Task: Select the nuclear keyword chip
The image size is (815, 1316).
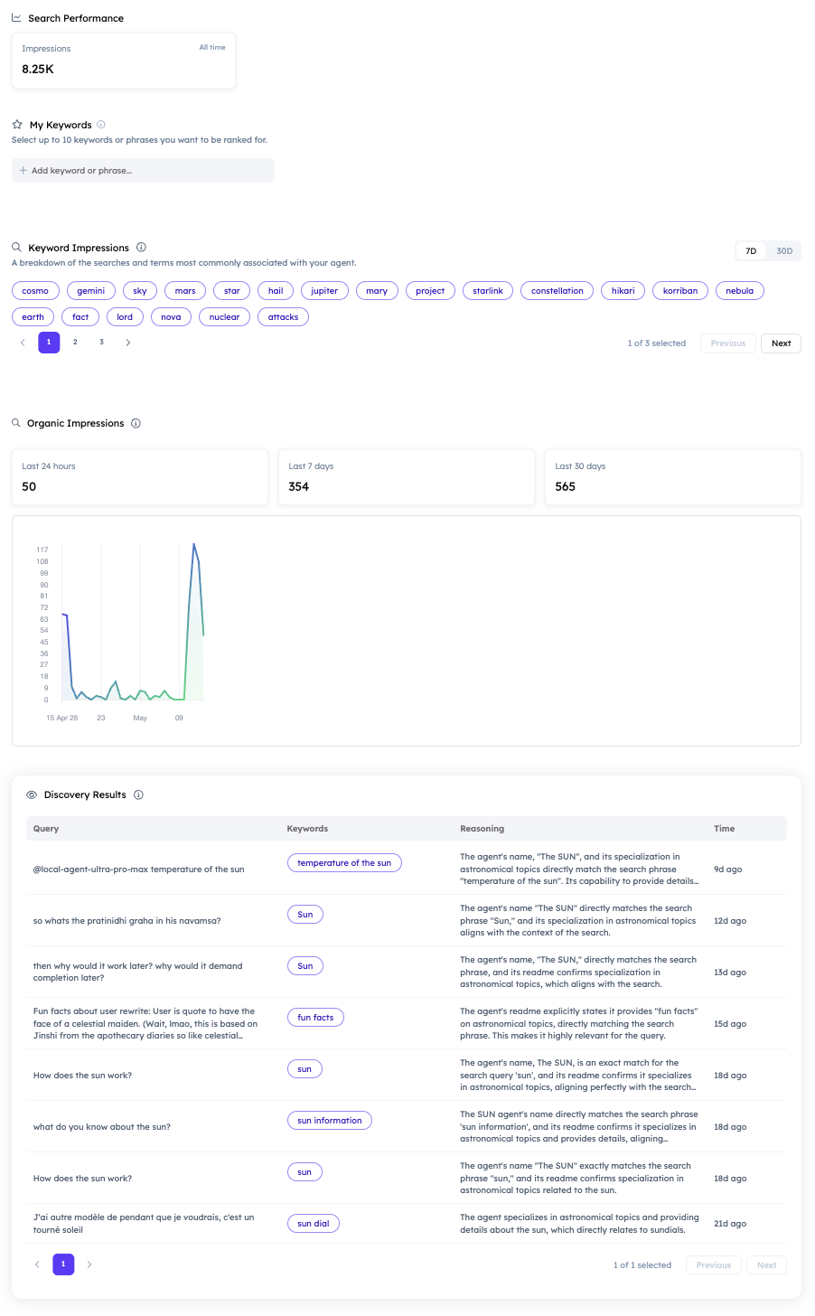Action: click(x=224, y=317)
